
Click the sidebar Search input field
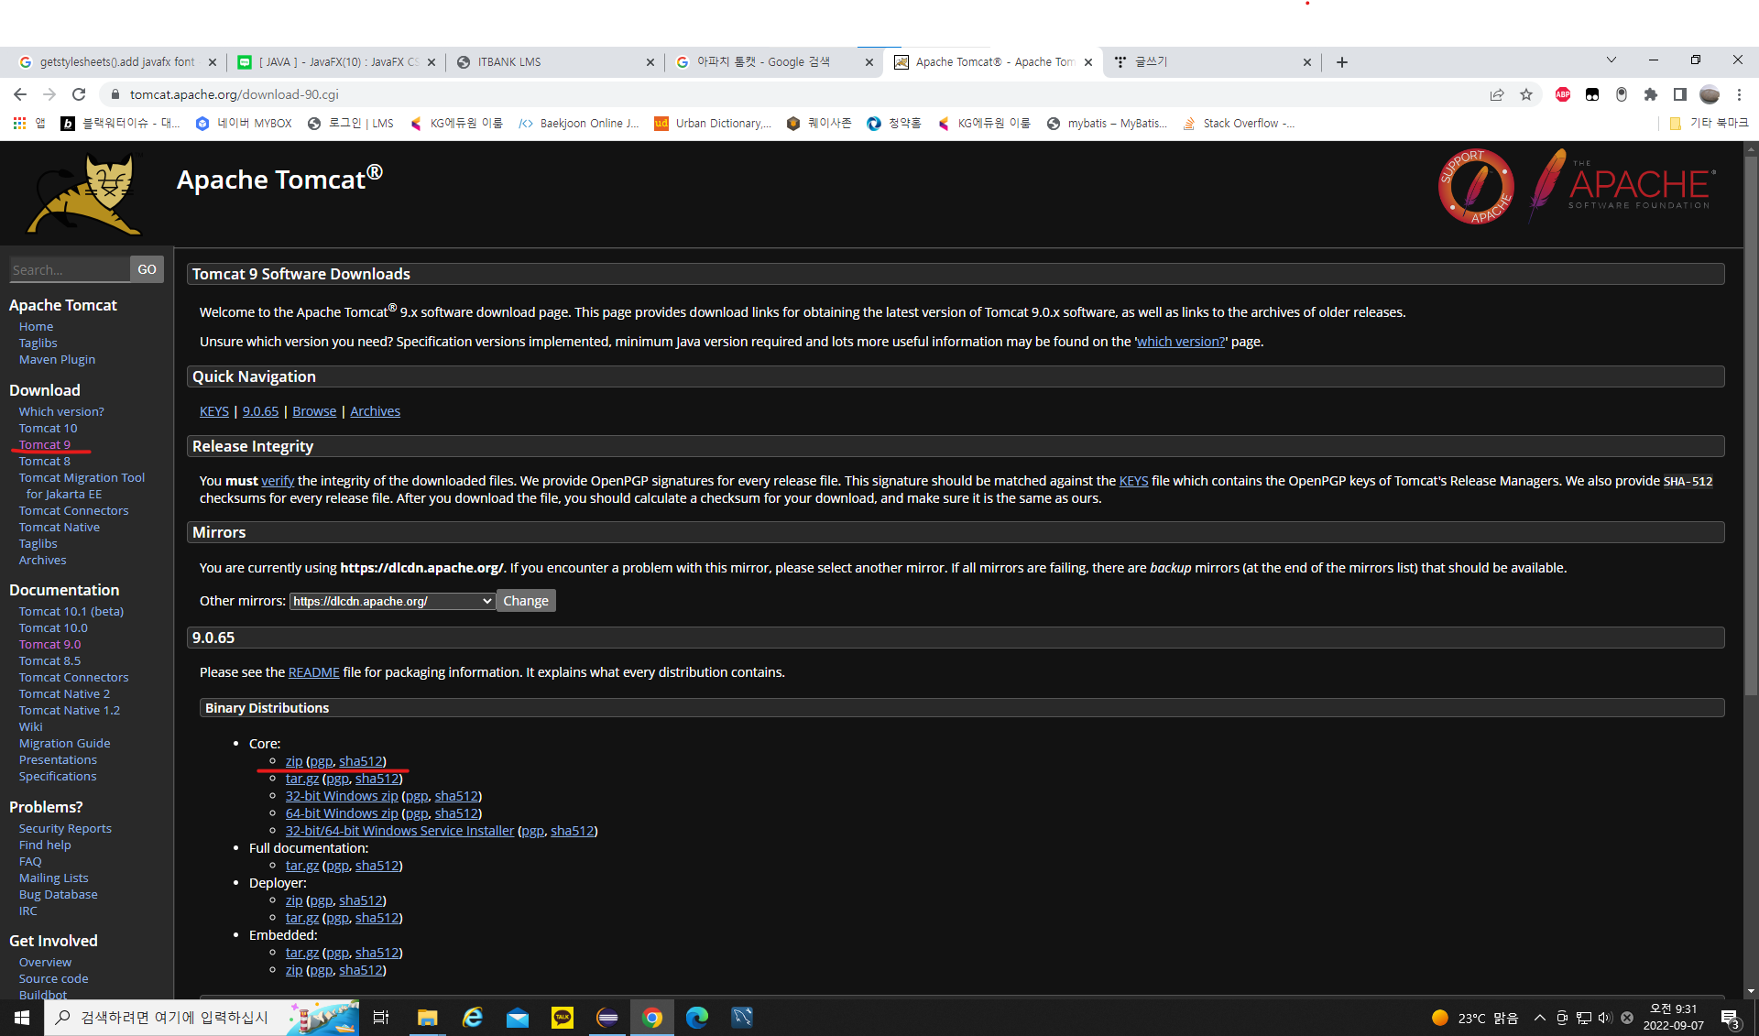tap(69, 269)
